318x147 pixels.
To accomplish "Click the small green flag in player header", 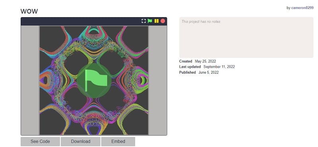I will tap(150, 21).
